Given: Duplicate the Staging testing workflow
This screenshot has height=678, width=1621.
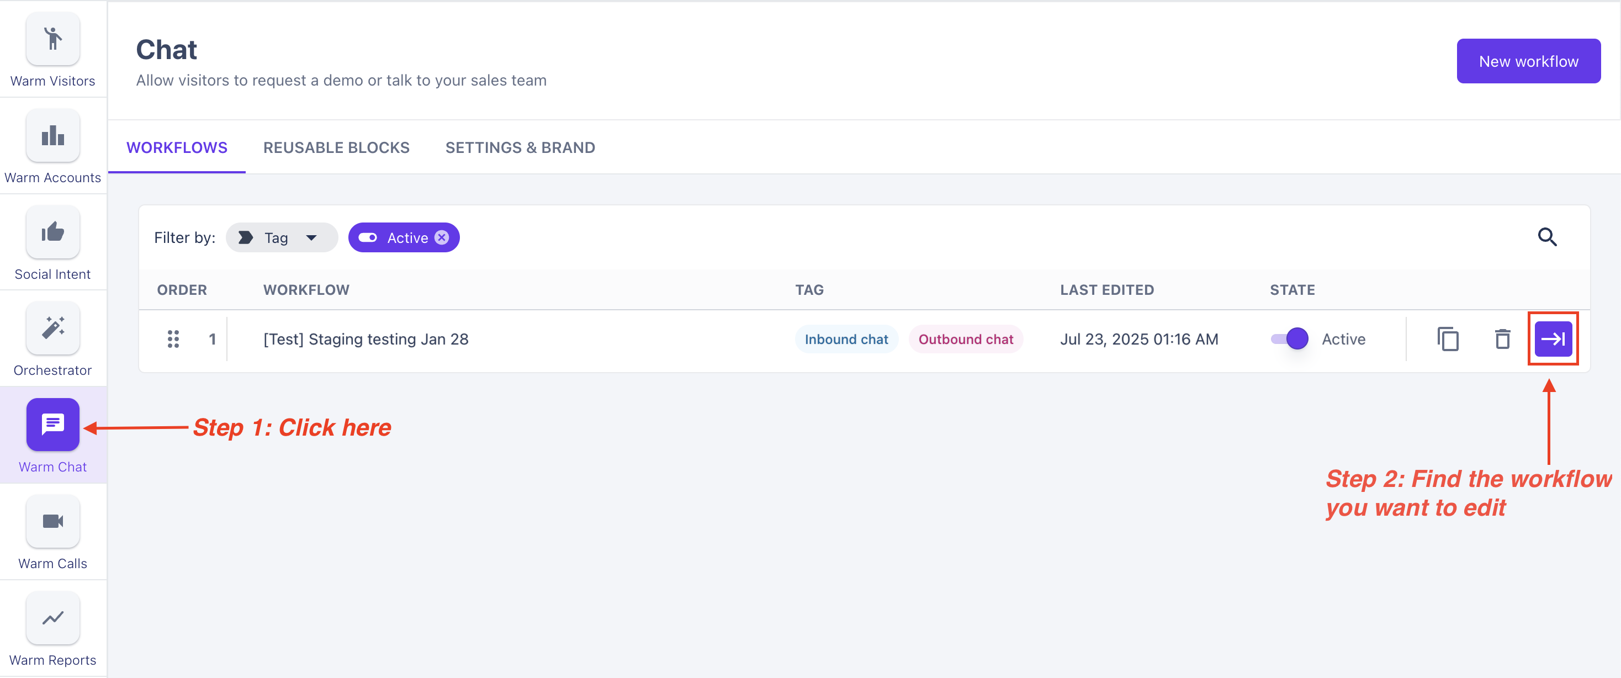Looking at the screenshot, I should click(1447, 340).
